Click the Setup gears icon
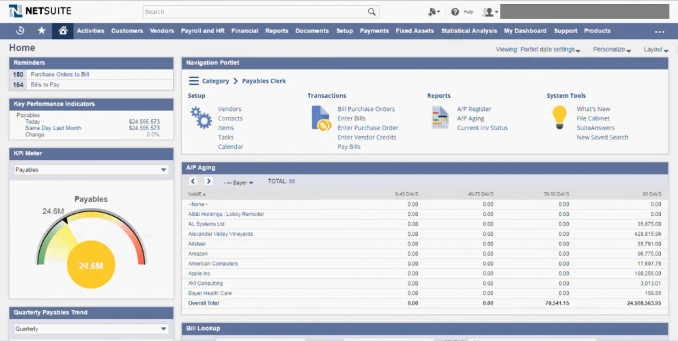 point(201,117)
